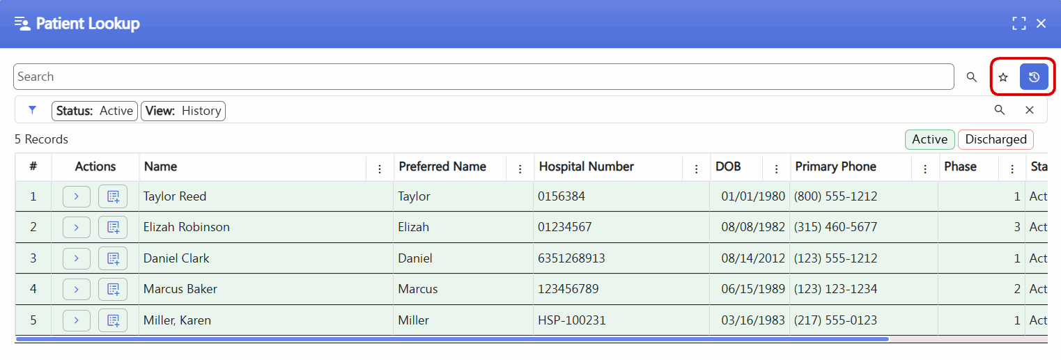Open the Preferred Name column options menu

[x=520, y=169]
